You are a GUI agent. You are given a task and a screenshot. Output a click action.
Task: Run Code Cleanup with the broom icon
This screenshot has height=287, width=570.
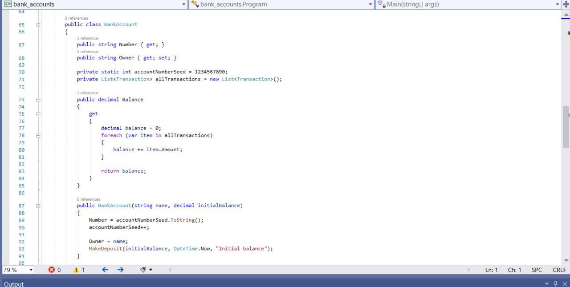click(142, 270)
